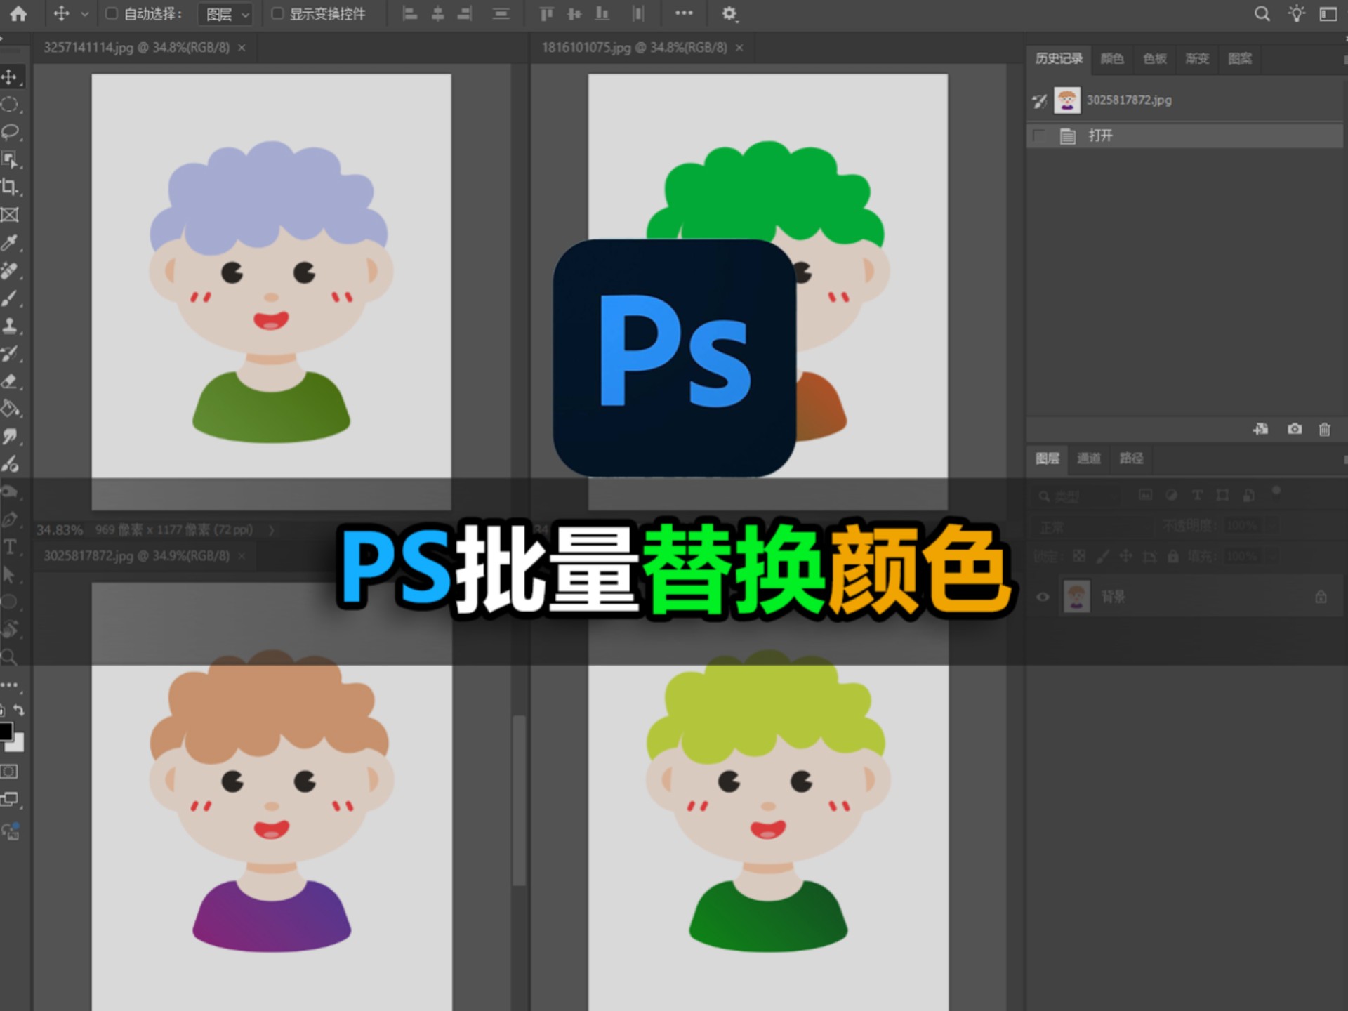Screen dimensions: 1348x1011
Task: Click the foreground color swatch
Action: 5,731
